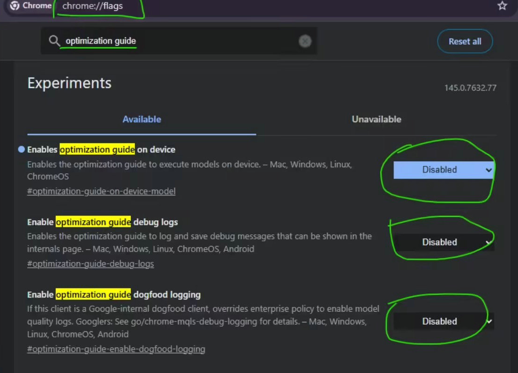This screenshot has height=373, width=518.
Task: Click the blue modified-flag dot indicator
Action: 22,149
